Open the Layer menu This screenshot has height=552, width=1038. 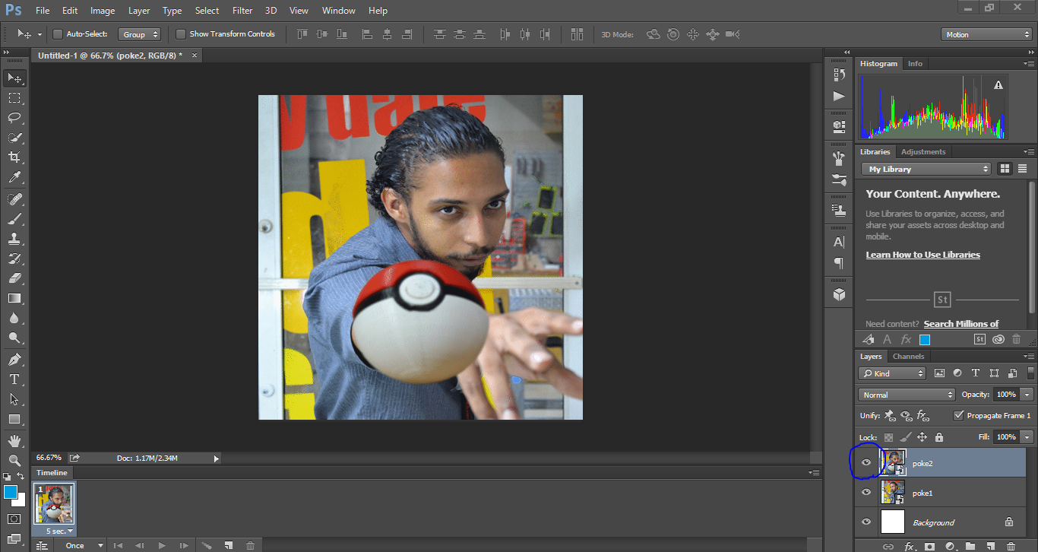(x=139, y=11)
